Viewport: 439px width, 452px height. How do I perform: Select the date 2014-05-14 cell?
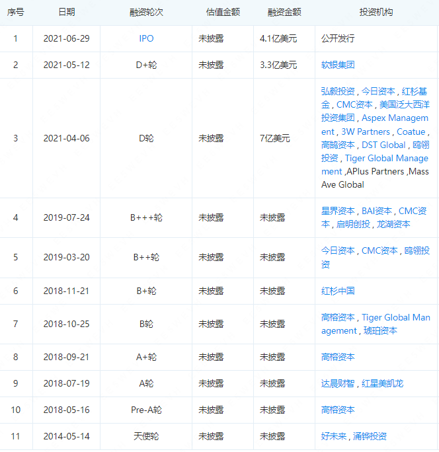click(66, 436)
